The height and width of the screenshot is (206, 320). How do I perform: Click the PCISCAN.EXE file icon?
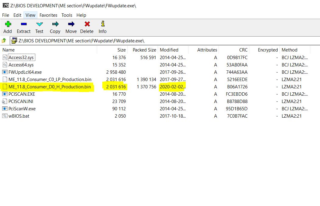(x=5, y=94)
